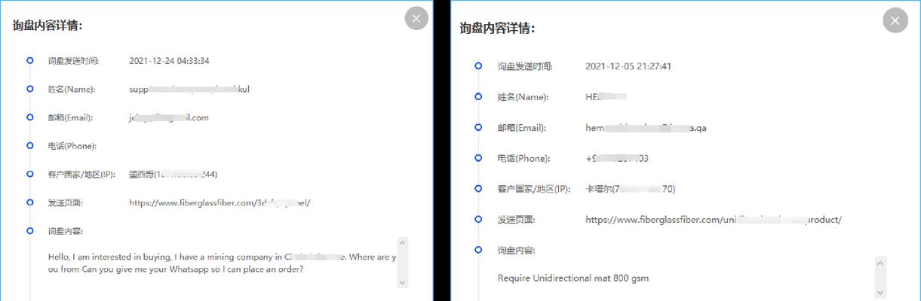Click scroll up arrow in left inquiry content box
The width and height of the screenshot is (921, 301).
[x=402, y=244]
